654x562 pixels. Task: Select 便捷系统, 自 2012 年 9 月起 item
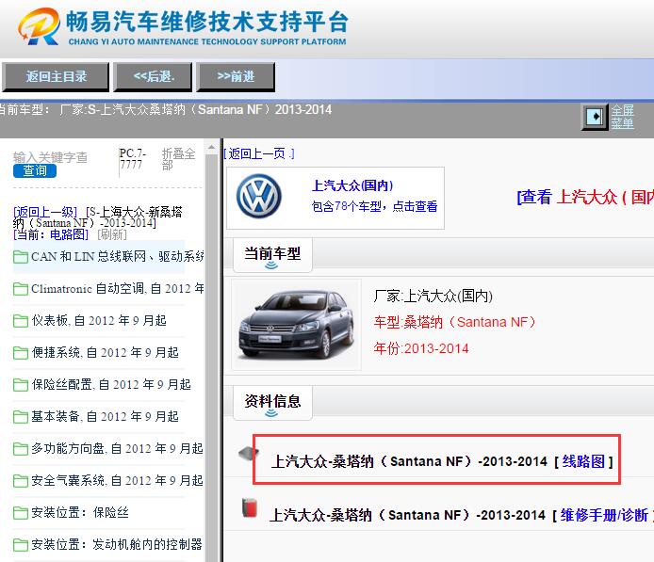tap(106, 352)
